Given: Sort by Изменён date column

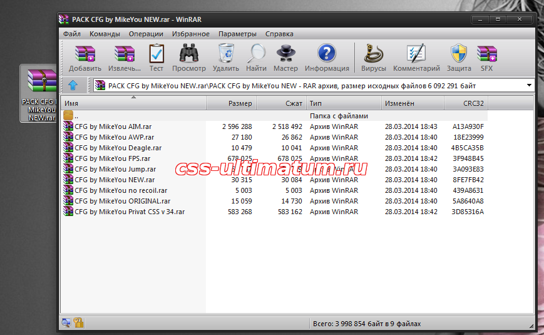Looking at the screenshot, I should coord(413,103).
